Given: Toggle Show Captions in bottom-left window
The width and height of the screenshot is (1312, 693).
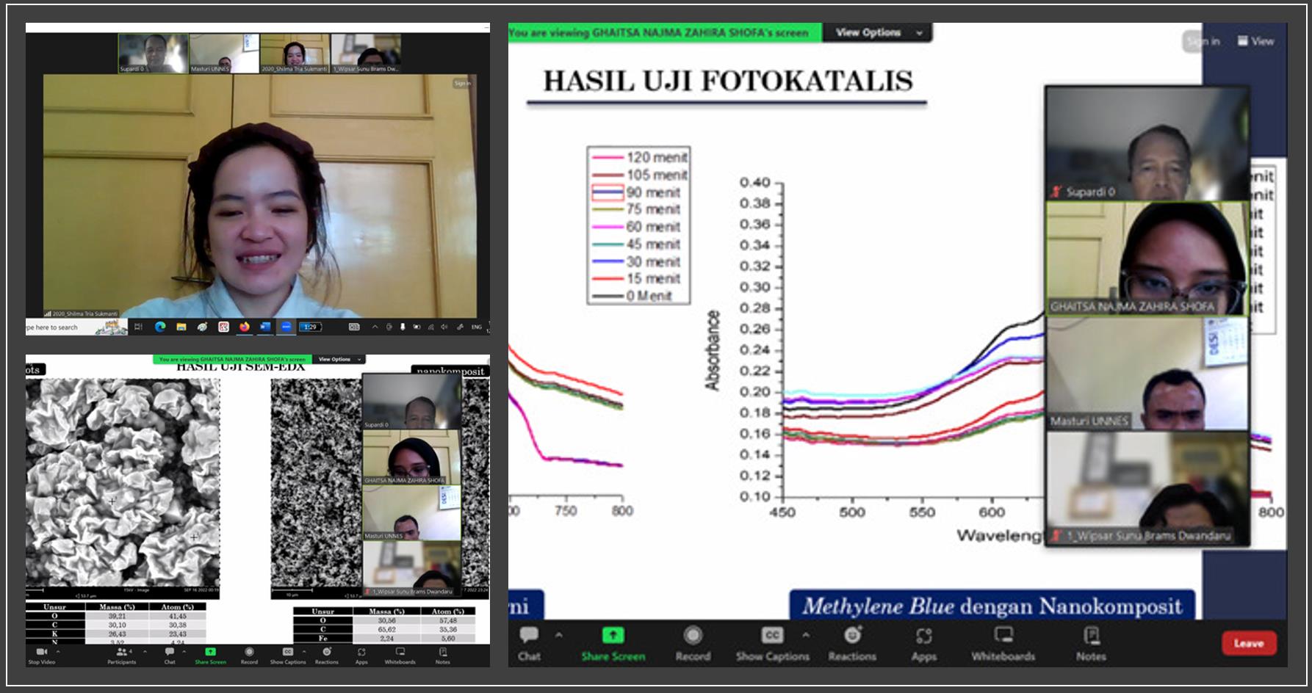Looking at the screenshot, I should [287, 655].
